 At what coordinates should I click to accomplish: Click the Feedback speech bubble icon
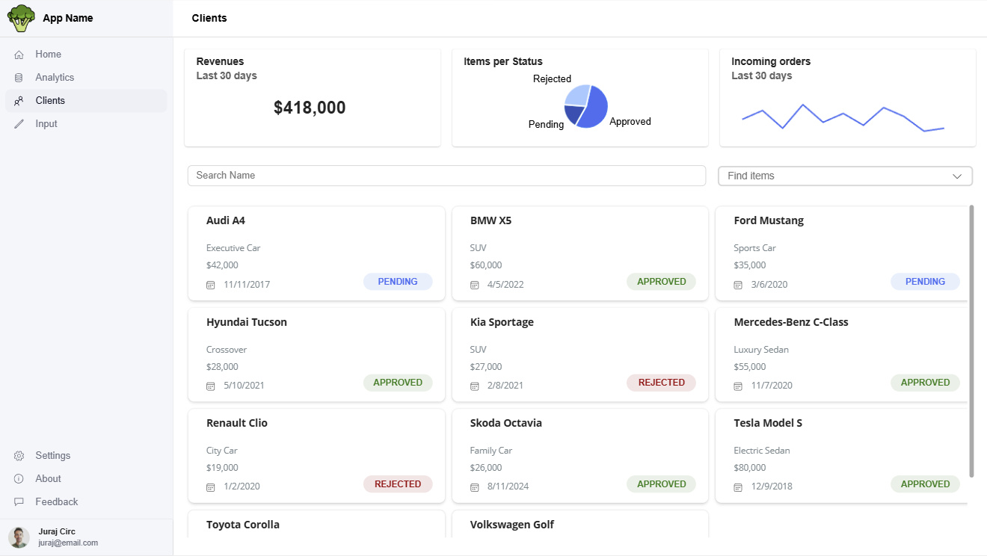[x=19, y=502]
